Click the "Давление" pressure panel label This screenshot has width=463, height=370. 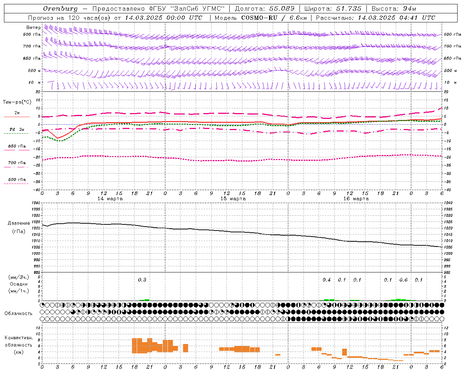(x=19, y=223)
